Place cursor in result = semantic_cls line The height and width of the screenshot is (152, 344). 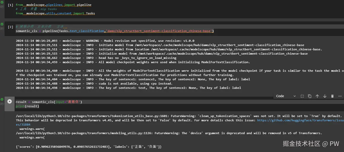pyautogui.click(x=49, y=102)
